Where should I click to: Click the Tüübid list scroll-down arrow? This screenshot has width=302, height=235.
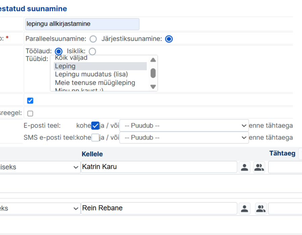[153, 87]
